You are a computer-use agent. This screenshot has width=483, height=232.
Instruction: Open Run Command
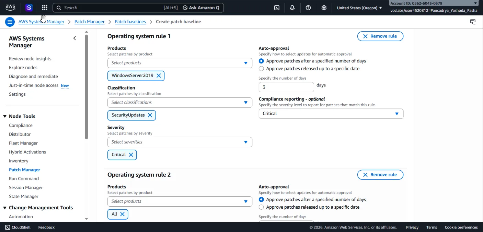click(x=24, y=179)
